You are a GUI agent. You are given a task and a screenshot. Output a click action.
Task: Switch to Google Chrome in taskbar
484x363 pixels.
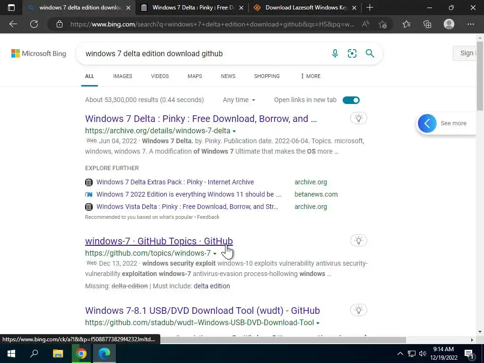(x=81, y=354)
